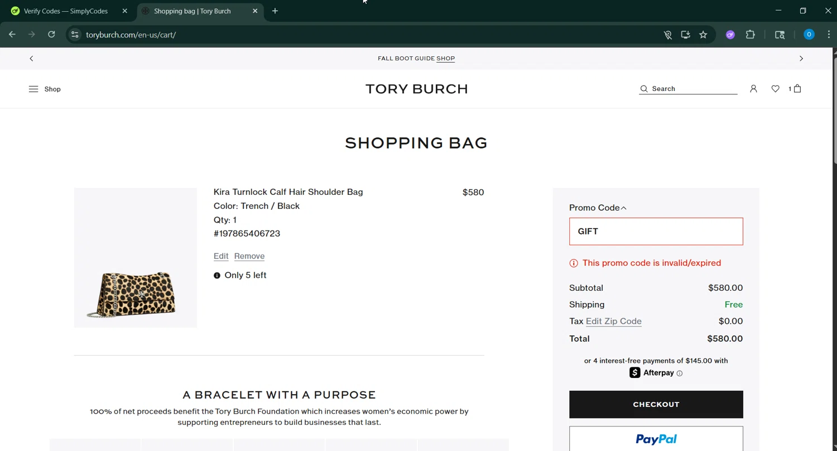Bookmark this page with star icon
The width and height of the screenshot is (837, 451).
(x=703, y=35)
